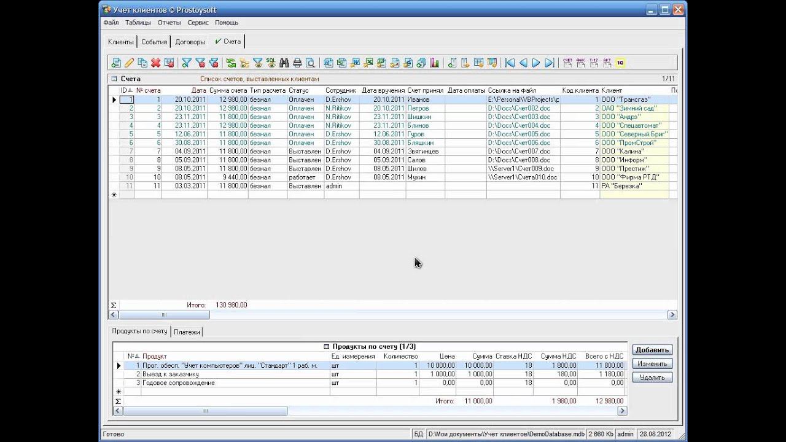786x442 pixels.
Task: Click the products grid scroll right arrow
Action: pyautogui.click(x=622, y=411)
